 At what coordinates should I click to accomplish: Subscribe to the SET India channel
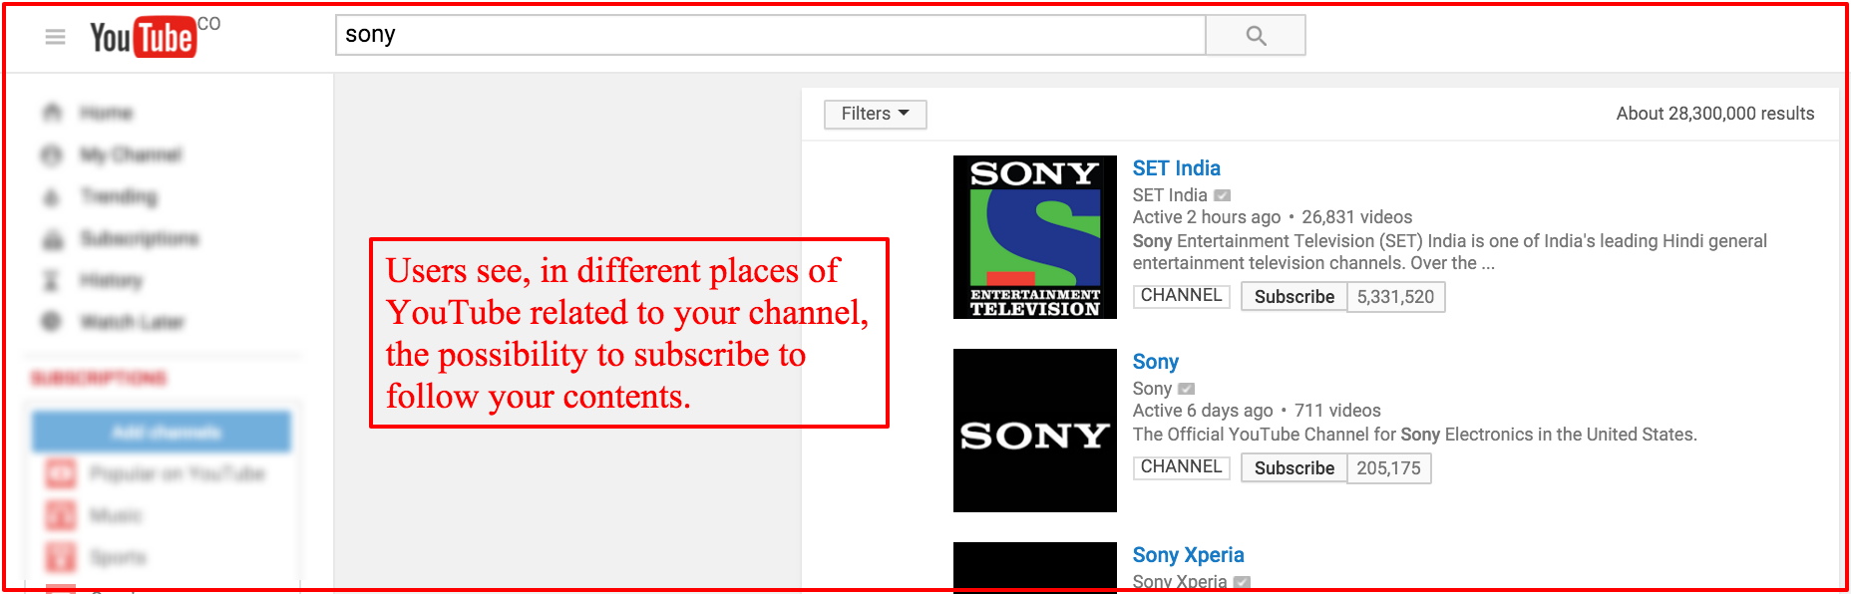coord(1294,297)
